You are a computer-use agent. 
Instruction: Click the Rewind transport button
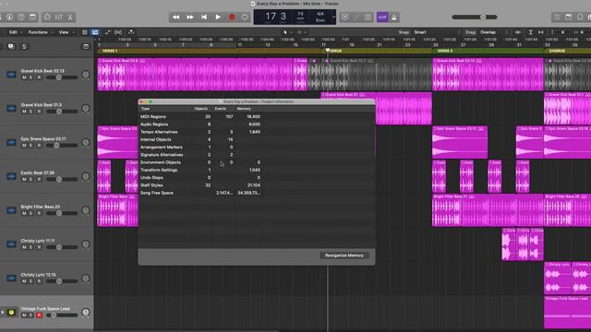[x=175, y=18]
